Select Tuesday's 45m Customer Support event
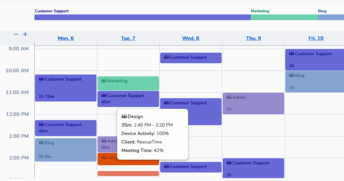The height and width of the screenshot is (181, 344). coord(128,99)
